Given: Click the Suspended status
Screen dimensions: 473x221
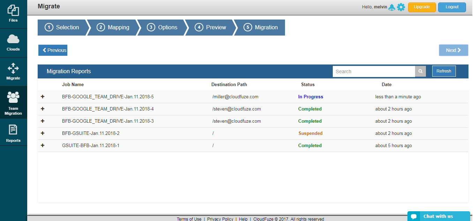Looking at the screenshot, I should pyautogui.click(x=310, y=133).
